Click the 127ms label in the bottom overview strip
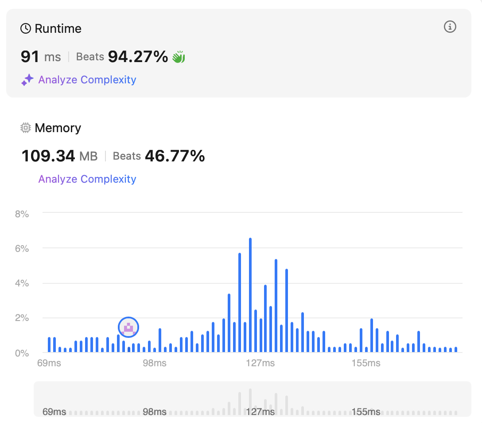 pyautogui.click(x=260, y=412)
